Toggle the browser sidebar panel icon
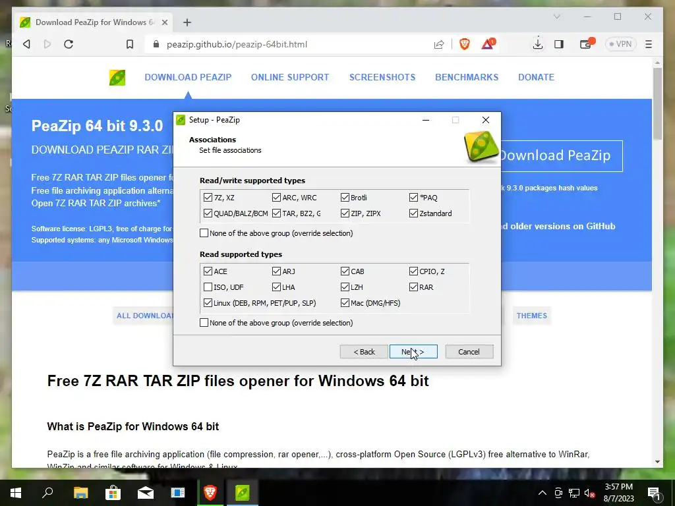 tap(559, 44)
